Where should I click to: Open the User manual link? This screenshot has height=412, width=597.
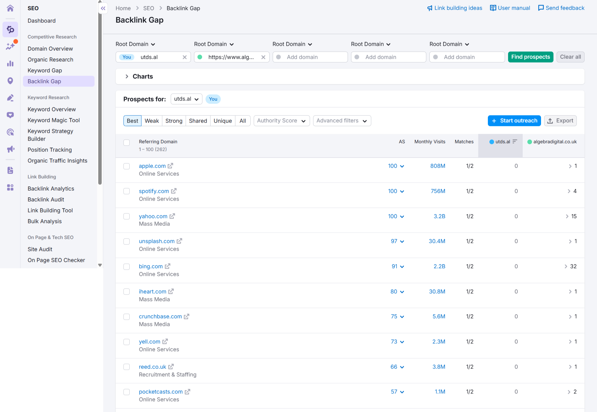(510, 8)
